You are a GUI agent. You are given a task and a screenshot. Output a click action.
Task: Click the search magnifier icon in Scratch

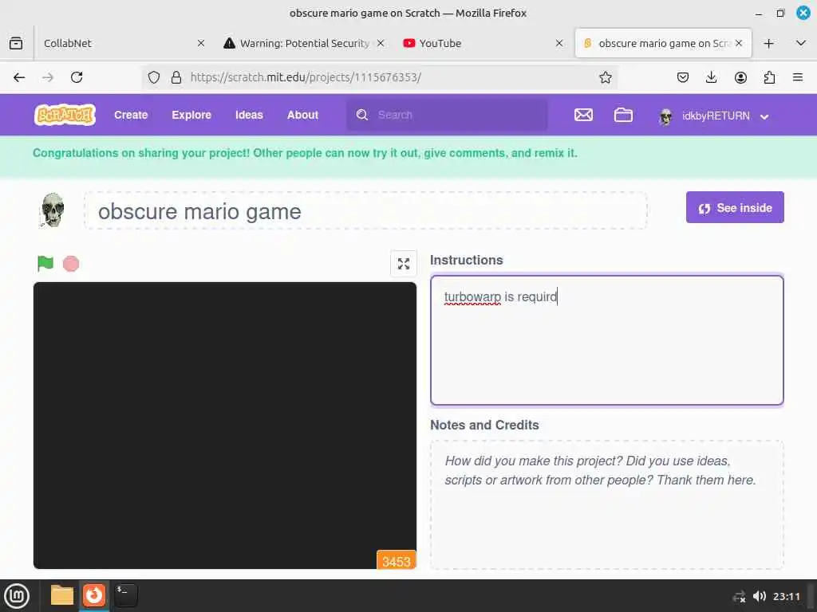click(362, 115)
